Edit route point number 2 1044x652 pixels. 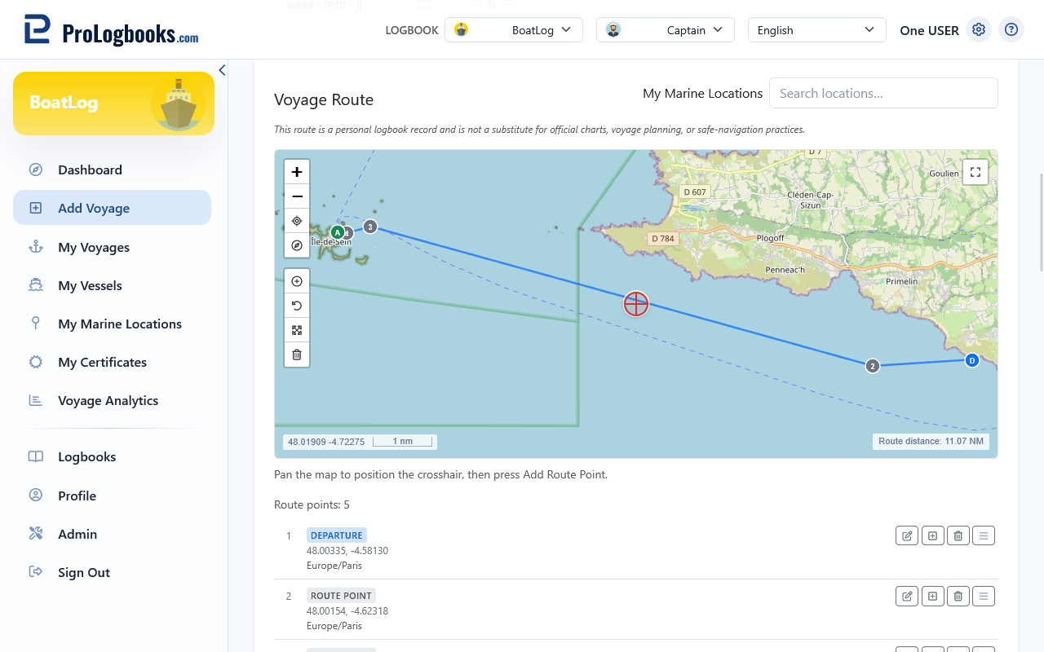tap(907, 596)
